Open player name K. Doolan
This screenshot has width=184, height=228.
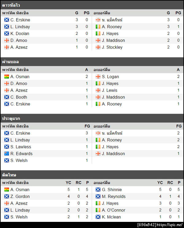pyautogui.click(x=20, y=33)
